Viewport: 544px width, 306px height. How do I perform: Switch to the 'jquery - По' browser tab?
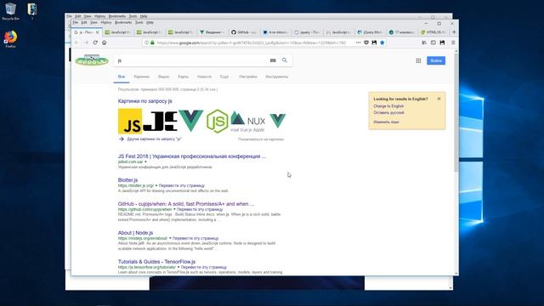307,32
